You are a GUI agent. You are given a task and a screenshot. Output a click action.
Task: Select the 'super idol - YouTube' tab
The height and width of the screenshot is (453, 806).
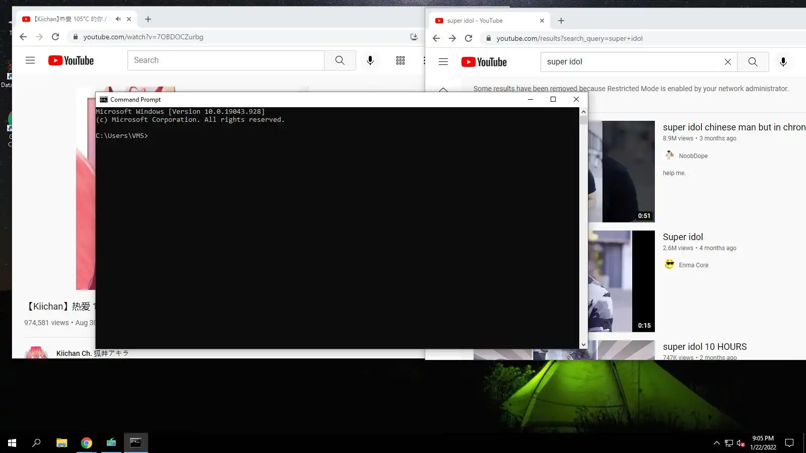489,21
